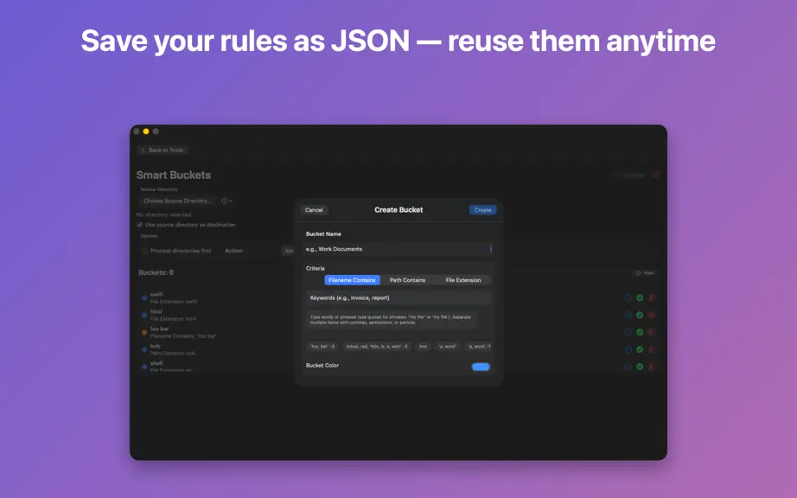
Task: Select the Filename Contains criteria tab
Action: tap(352, 280)
